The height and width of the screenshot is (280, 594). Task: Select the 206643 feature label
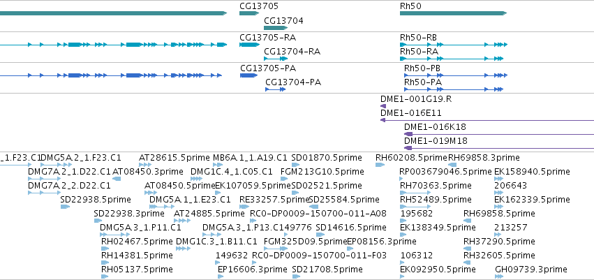(x=511, y=186)
